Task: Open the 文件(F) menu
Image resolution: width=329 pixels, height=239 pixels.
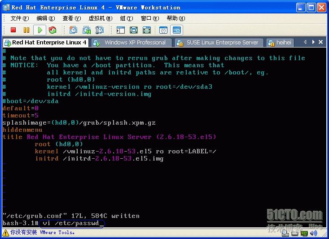Action: click(19, 18)
